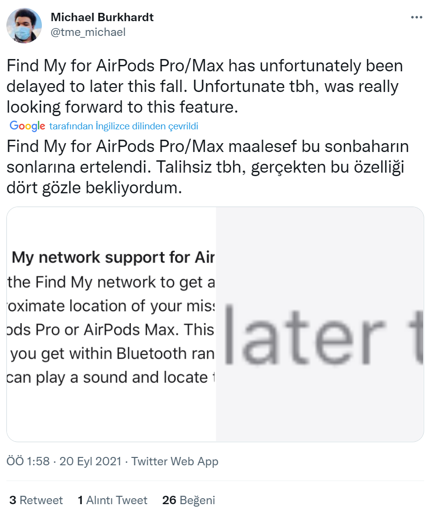Click the 'My network support' heading in image

(x=113, y=257)
